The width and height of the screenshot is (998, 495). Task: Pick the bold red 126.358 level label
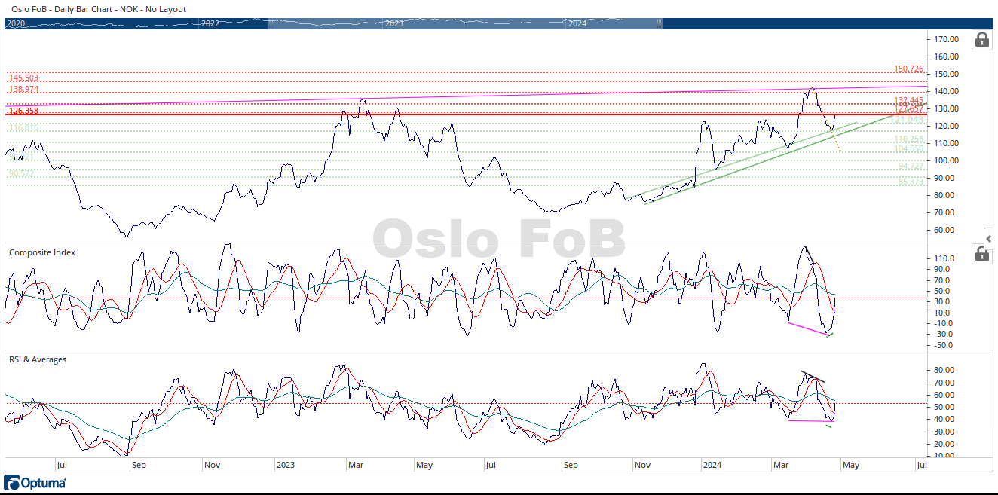pos(23,112)
